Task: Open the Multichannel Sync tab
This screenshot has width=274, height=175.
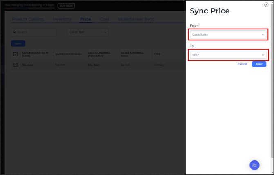Action: 136,19
